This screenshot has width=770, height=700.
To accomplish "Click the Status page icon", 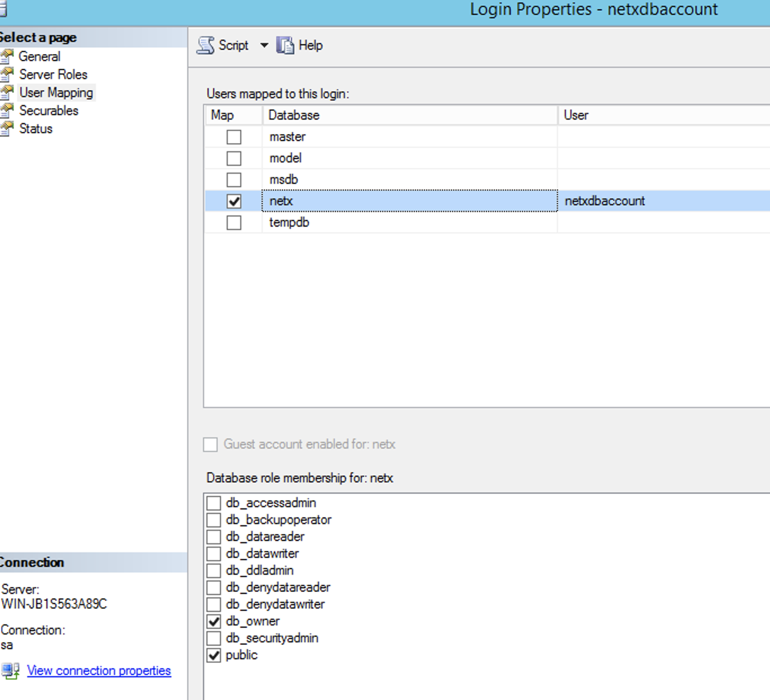I will point(7,129).
